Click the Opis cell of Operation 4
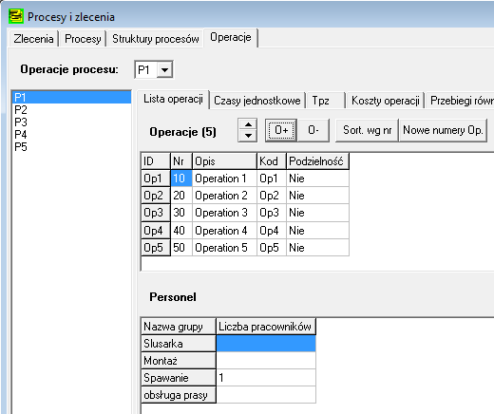Screen dimensions: 494x414 click(x=224, y=230)
